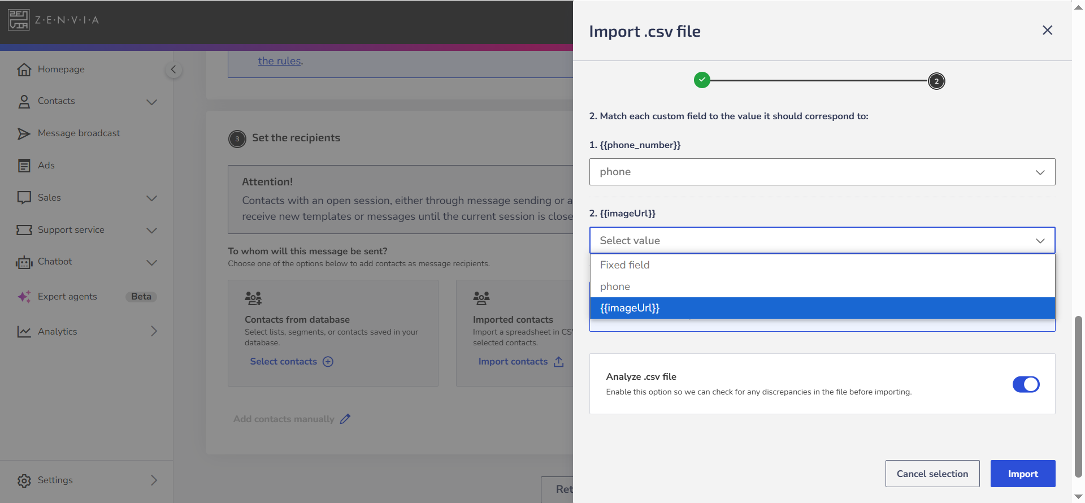Click the Attention! heading text
This screenshot has height=503, width=1085.
pos(267,181)
